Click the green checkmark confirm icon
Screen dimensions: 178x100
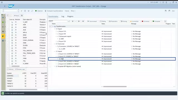[x=21, y=11]
